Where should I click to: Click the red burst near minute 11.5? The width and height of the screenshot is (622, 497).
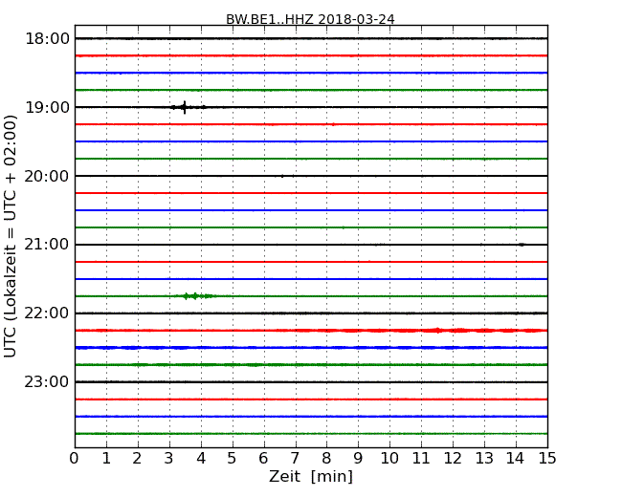tap(438, 330)
